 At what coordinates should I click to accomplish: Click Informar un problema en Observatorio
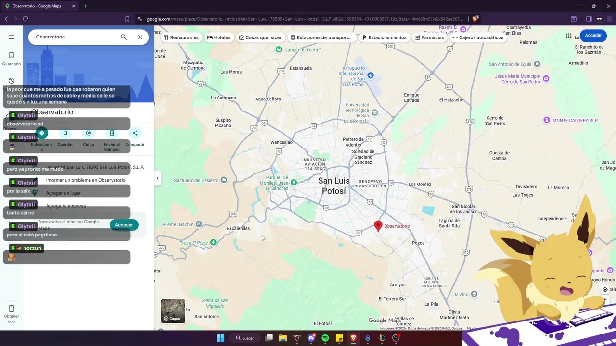click(86, 180)
